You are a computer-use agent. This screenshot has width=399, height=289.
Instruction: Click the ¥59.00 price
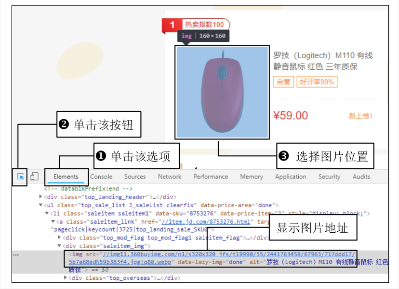[291, 115]
